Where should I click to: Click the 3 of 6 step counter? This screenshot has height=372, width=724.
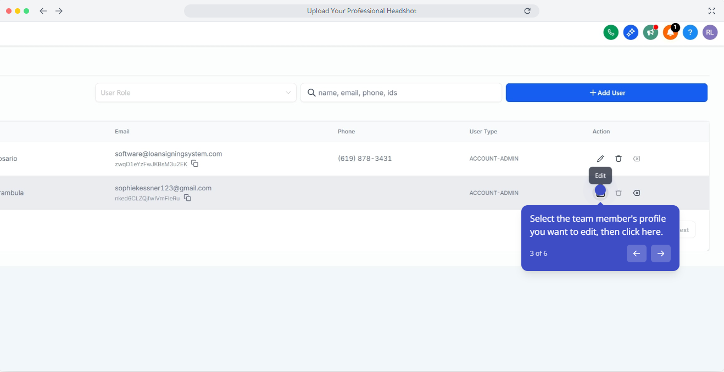pos(538,253)
